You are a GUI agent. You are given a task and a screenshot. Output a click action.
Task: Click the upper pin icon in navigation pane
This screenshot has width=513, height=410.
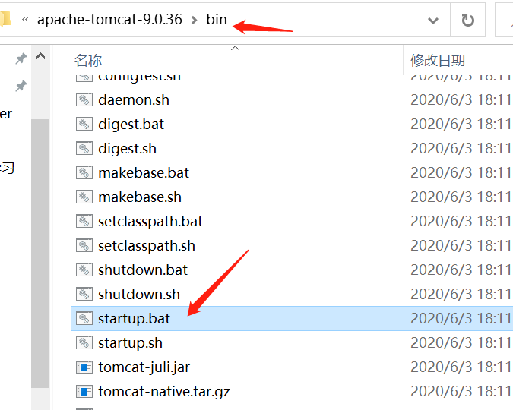21,58
